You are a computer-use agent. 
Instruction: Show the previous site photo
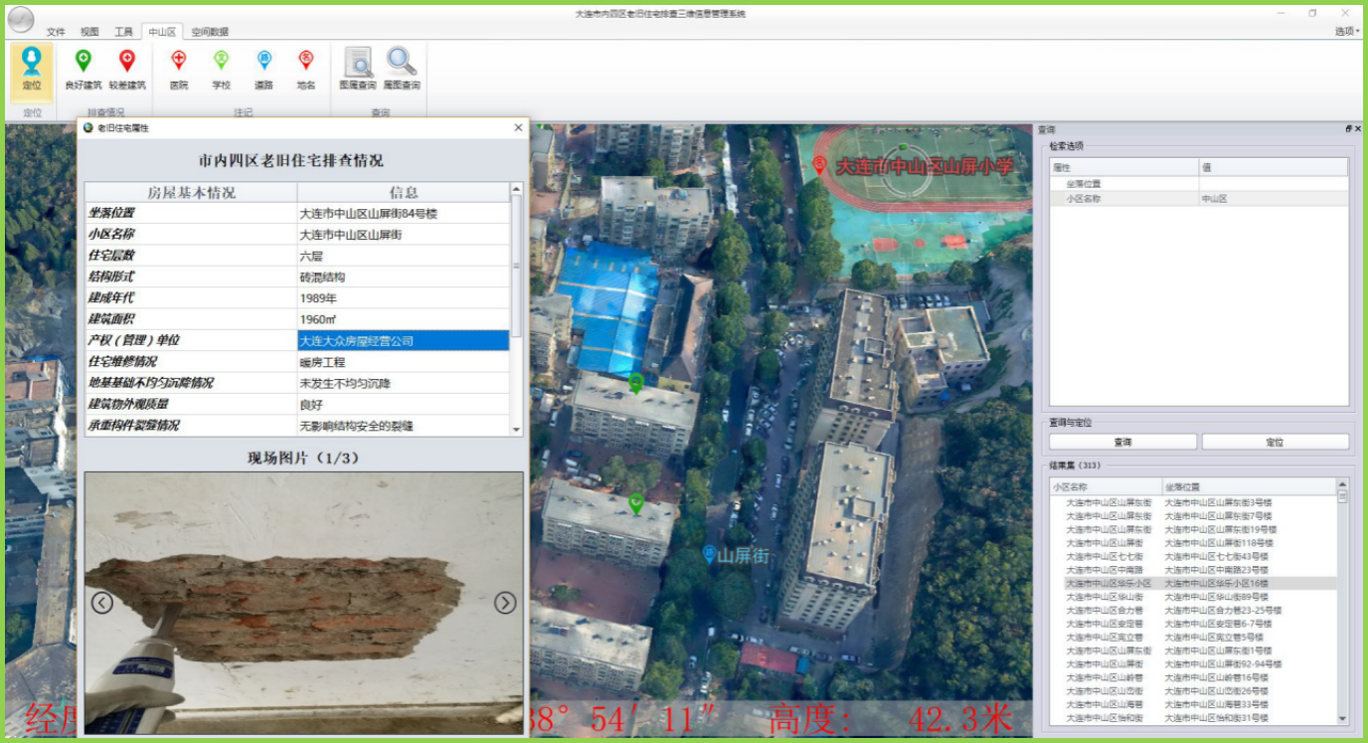tap(102, 603)
